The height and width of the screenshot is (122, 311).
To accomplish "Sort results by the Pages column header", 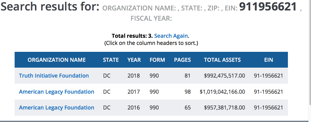I will tap(182, 60).
